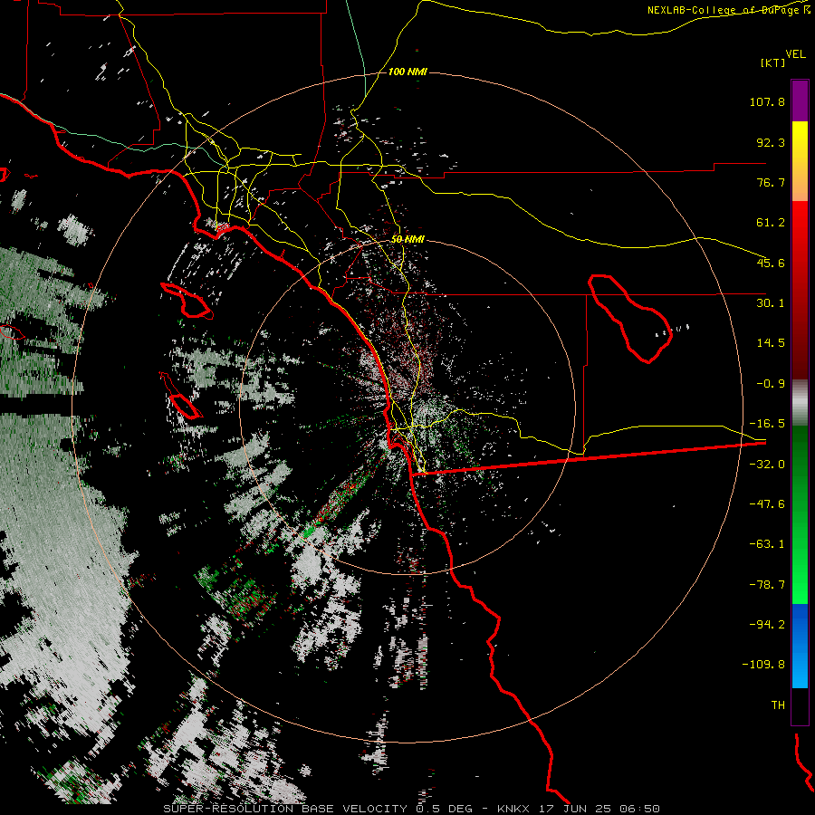Click the Santa Catalina Island outline

(187, 301)
